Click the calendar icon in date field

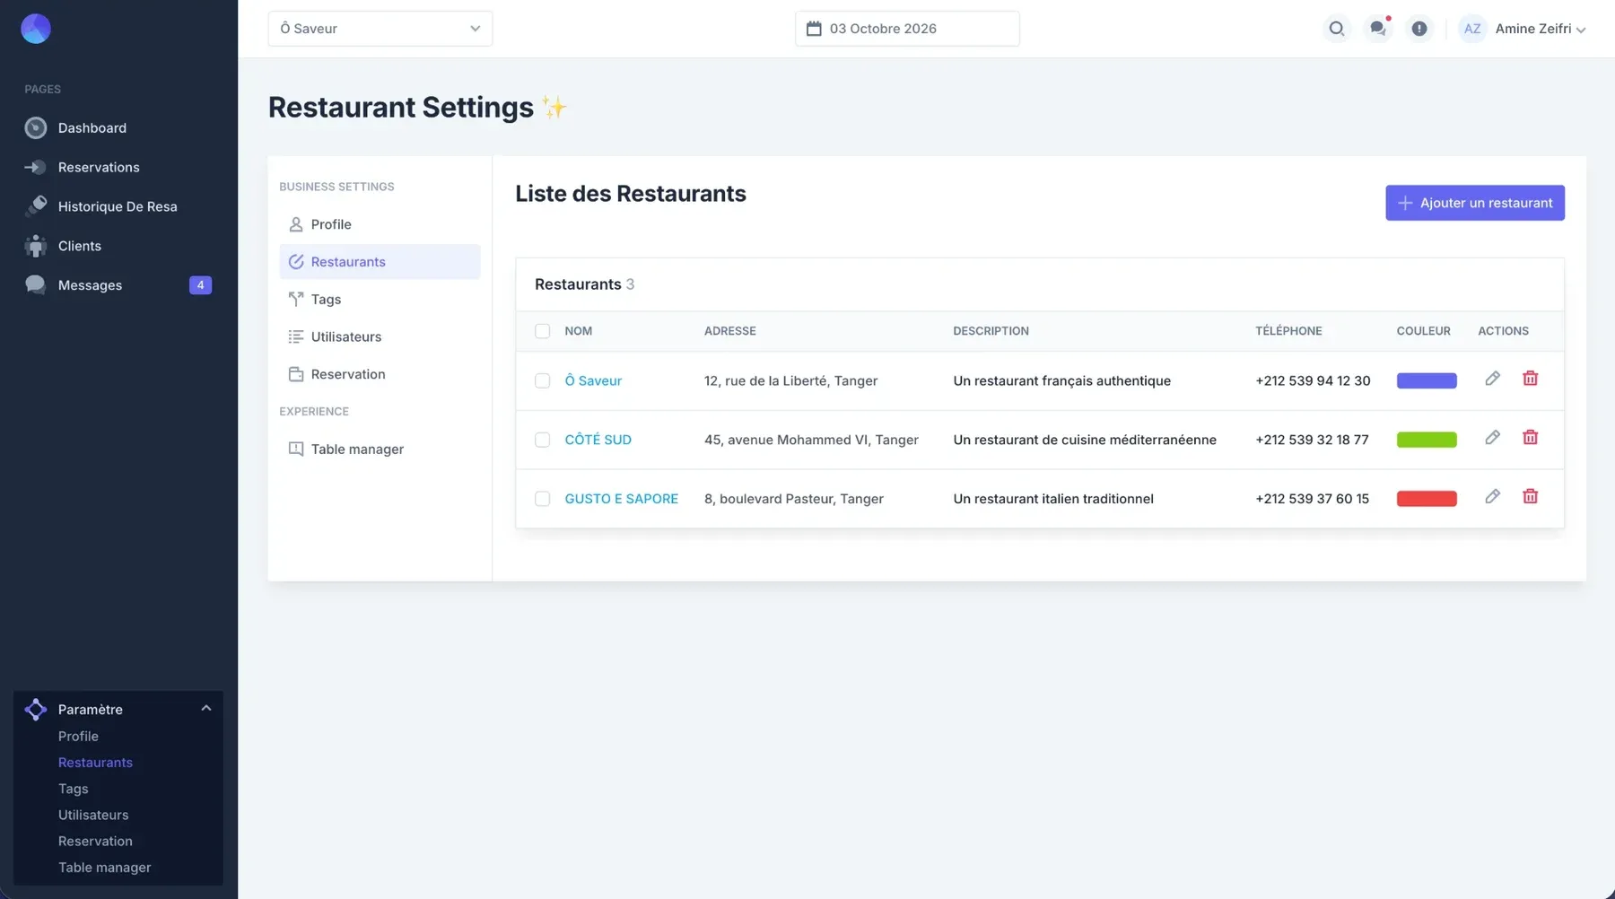814,29
